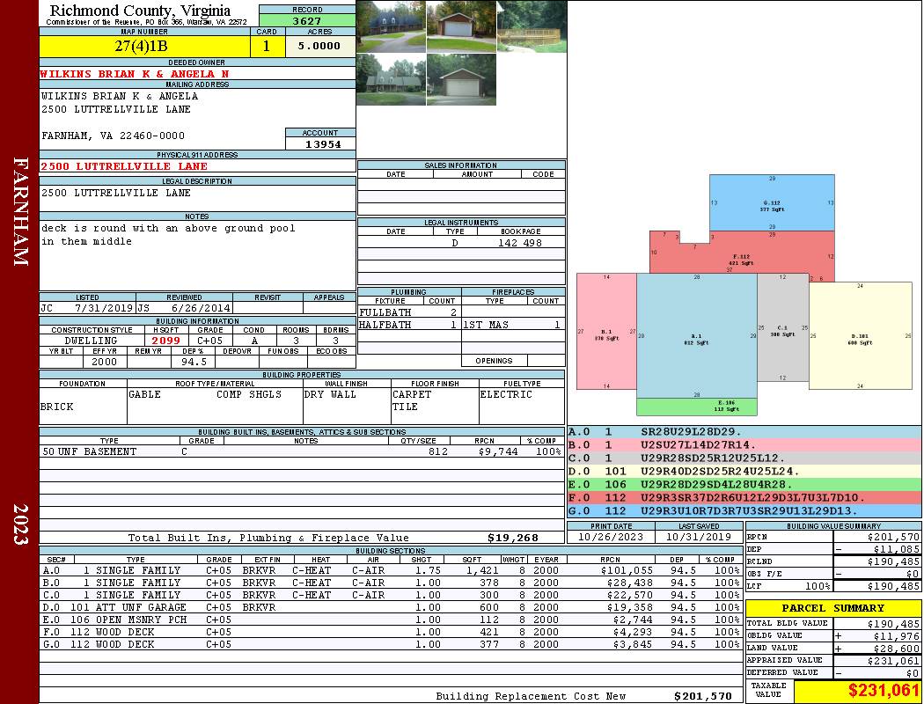Image resolution: width=924 pixels, height=704 pixels.
Task: Open the bottom-left distant house photo
Action: click(x=392, y=79)
